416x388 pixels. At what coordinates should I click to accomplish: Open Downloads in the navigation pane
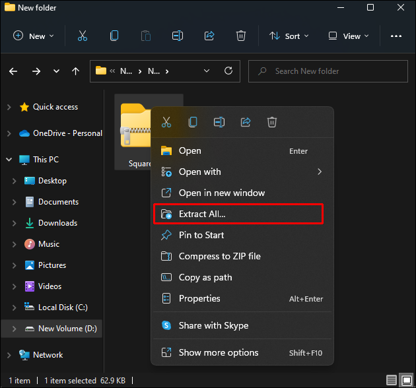[57, 223]
